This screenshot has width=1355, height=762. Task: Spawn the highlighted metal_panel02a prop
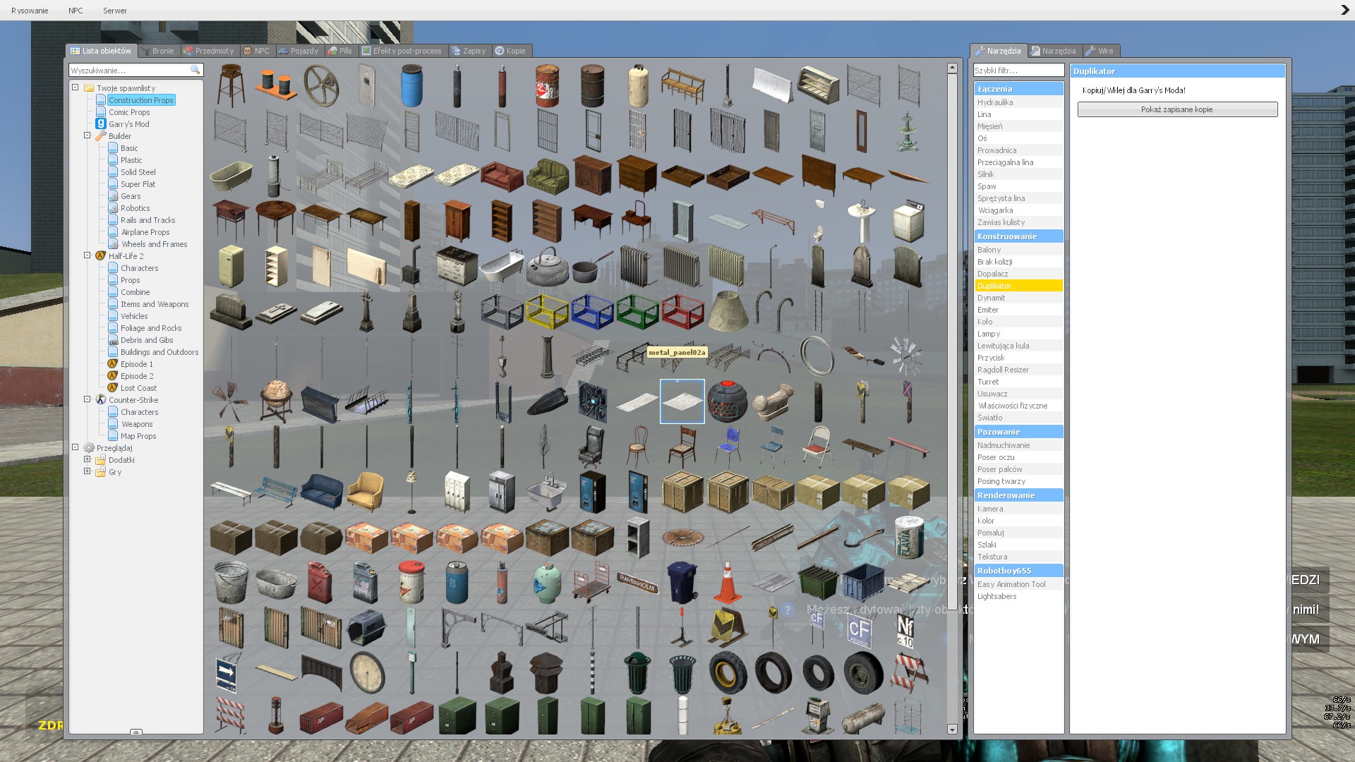point(682,401)
